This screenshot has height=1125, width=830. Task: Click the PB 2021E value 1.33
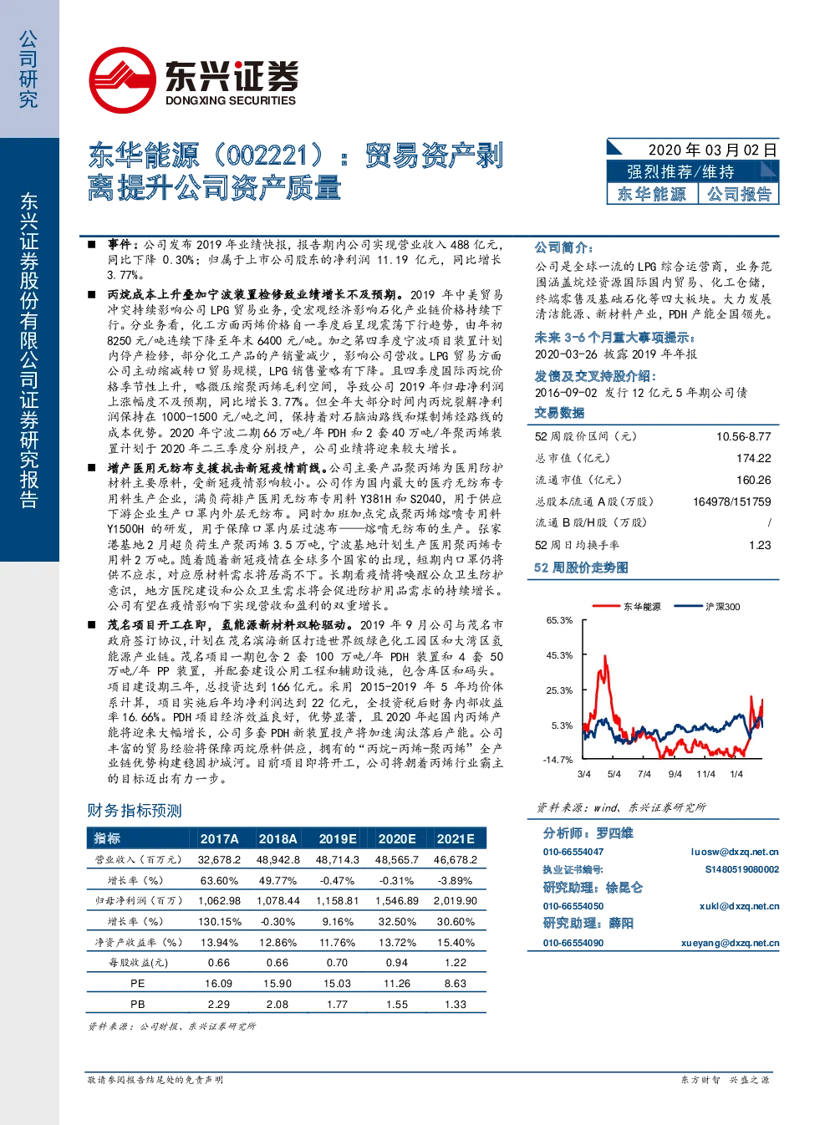pyautogui.click(x=456, y=1005)
